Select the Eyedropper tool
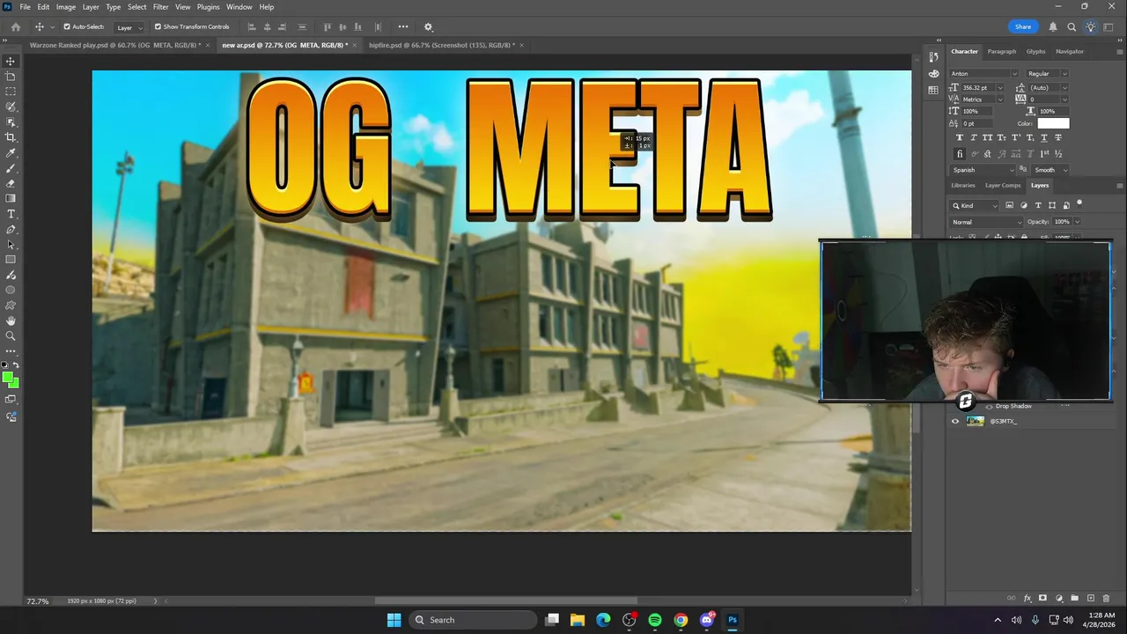The image size is (1127, 634). (11, 152)
